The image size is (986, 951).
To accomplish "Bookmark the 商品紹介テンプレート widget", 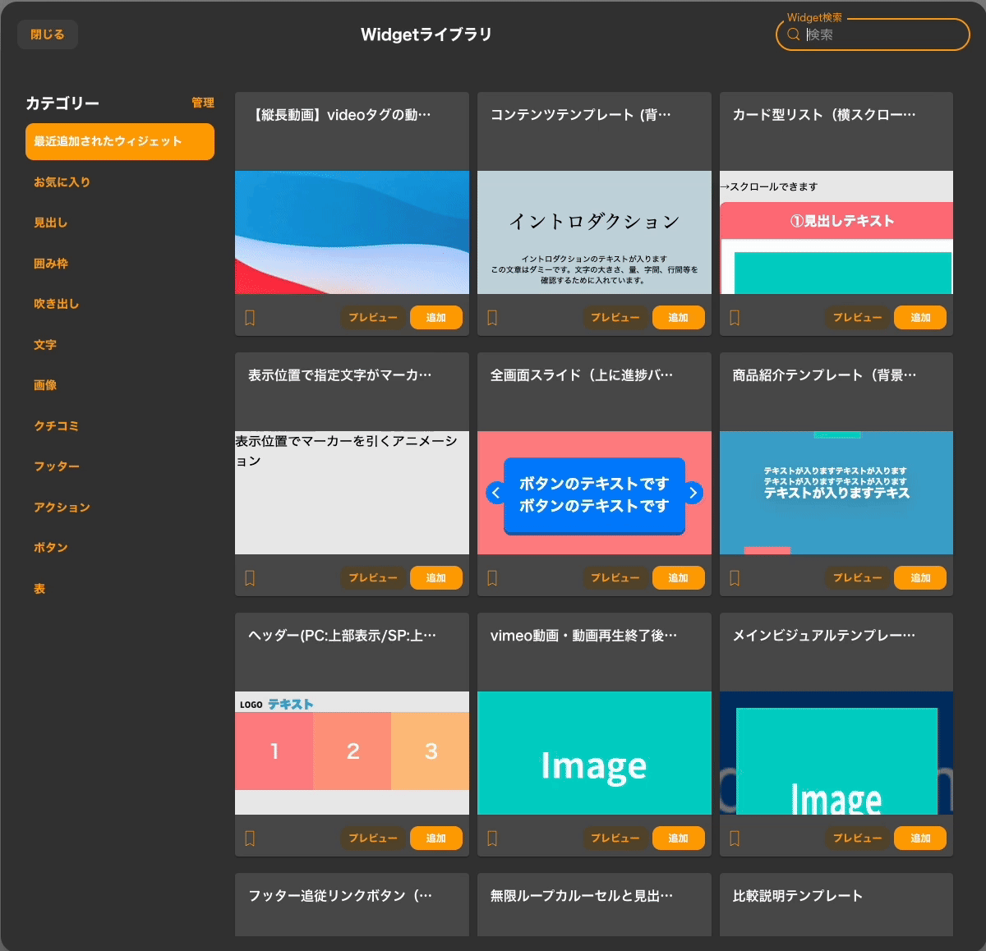I will click(x=735, y=578).
